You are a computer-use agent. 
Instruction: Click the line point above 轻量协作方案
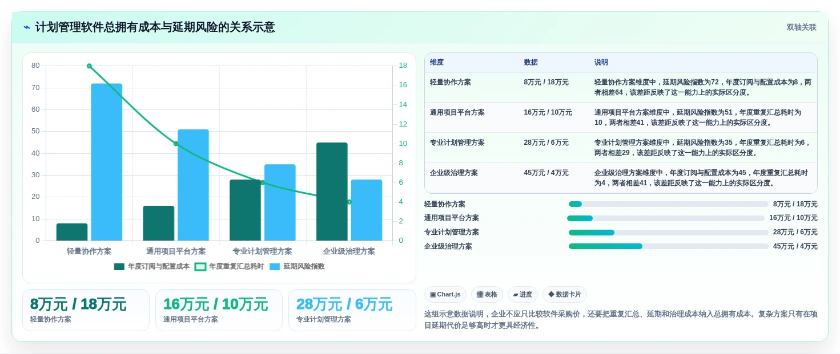(x=89, y=66)
